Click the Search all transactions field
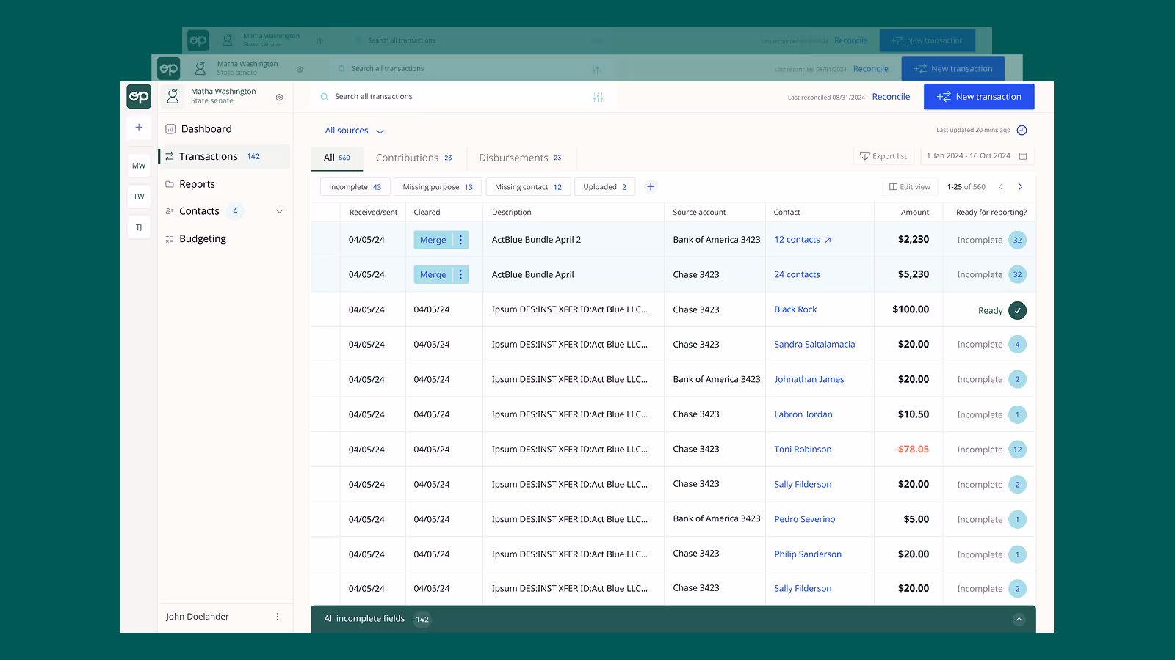 click(x=373, y=97)
